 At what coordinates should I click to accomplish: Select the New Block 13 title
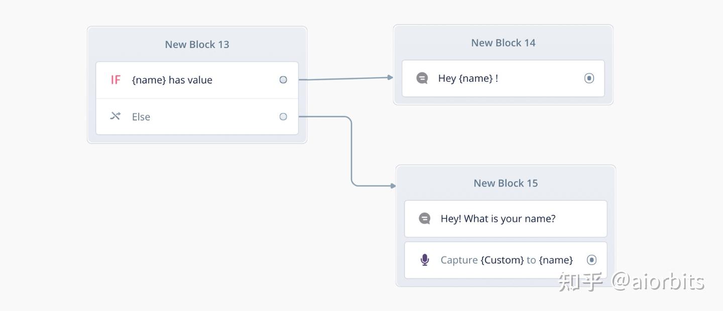197,45
